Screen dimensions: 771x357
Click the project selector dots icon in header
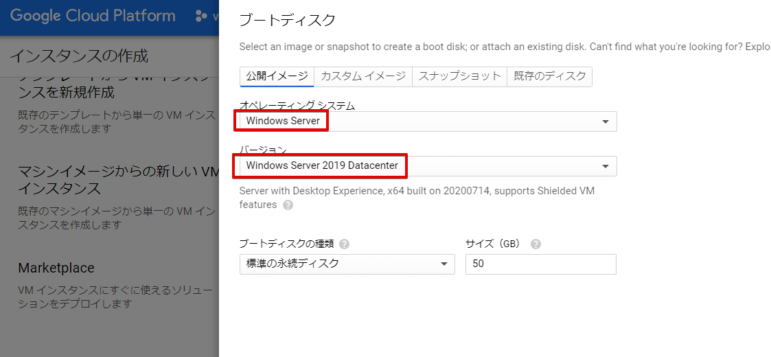click(x=201, y=16)
